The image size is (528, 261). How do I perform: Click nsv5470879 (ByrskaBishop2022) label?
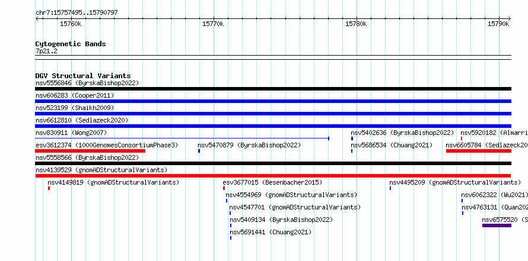249,145
